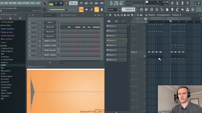
Task: Click the Nexus #2 channel button
Action: (50, 27)
